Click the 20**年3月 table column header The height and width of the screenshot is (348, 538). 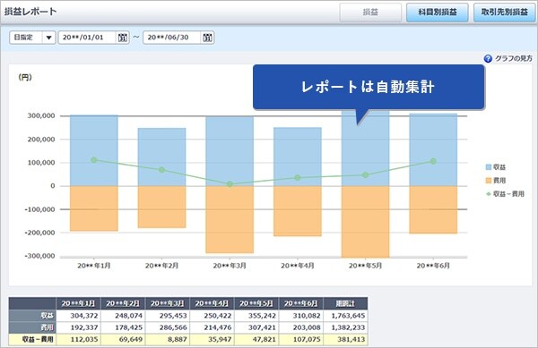coord(168,303)
